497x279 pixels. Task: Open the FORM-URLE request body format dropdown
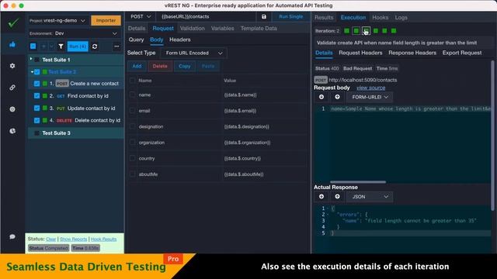[370, 97]
